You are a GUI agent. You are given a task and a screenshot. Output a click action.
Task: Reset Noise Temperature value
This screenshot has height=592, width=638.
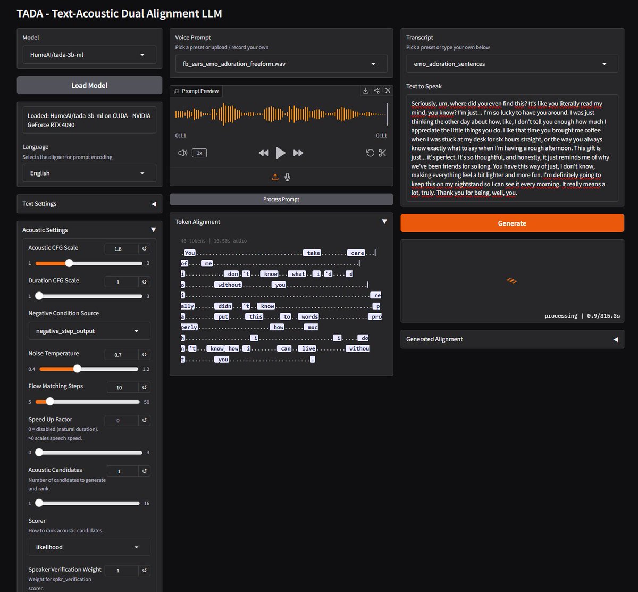(144, 354)
